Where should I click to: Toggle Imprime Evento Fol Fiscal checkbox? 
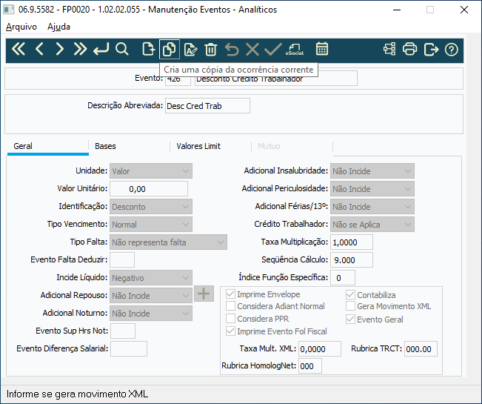pyautogui.click(x=230, y=331)
